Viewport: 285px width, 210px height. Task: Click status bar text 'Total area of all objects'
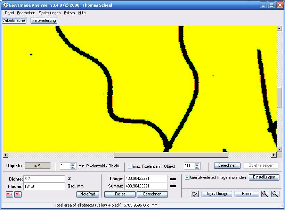[106, 205]
